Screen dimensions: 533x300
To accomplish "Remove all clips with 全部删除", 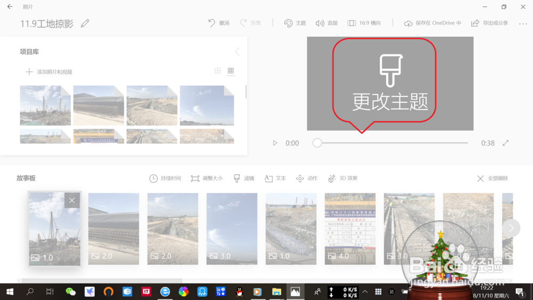I will [x=492, y=179].
